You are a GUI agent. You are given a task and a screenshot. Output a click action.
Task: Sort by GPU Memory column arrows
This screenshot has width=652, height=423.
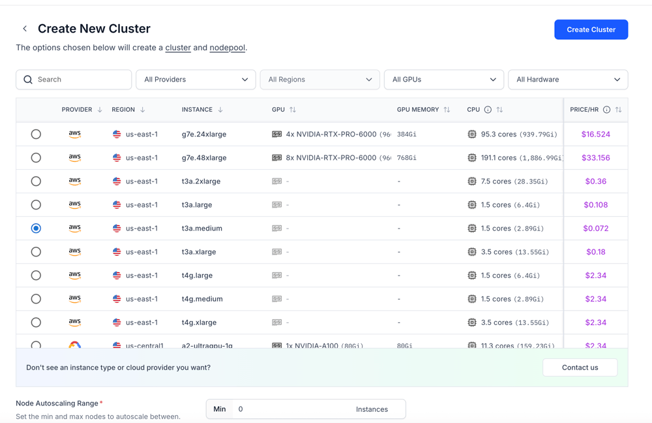coord(447,110)
